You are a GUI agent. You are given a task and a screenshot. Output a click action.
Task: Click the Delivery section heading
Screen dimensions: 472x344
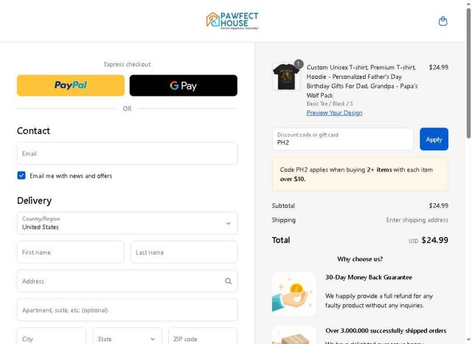point(35,200)
